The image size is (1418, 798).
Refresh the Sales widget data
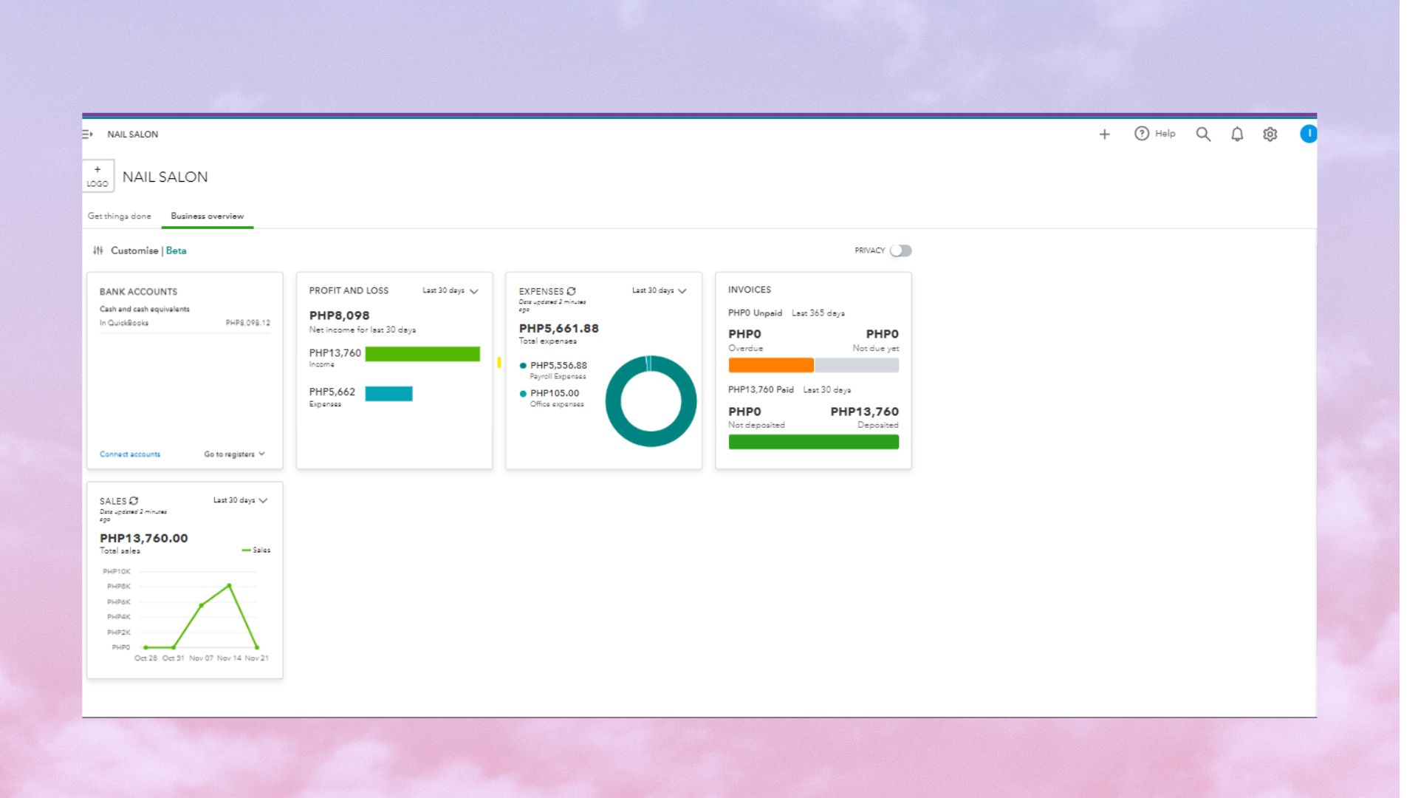(x=134, y=501)
